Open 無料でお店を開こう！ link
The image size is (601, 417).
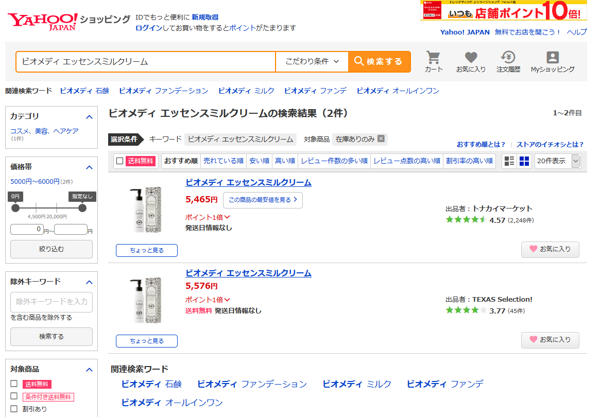point(527,32)
